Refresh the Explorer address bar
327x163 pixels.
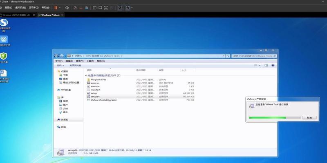228,56
